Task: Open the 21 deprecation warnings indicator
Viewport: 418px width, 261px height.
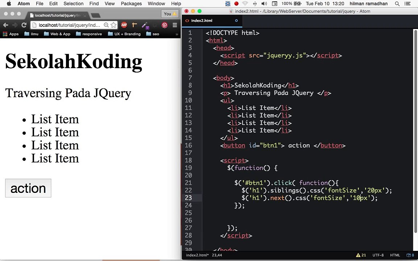Action: [x=361, y=255]
